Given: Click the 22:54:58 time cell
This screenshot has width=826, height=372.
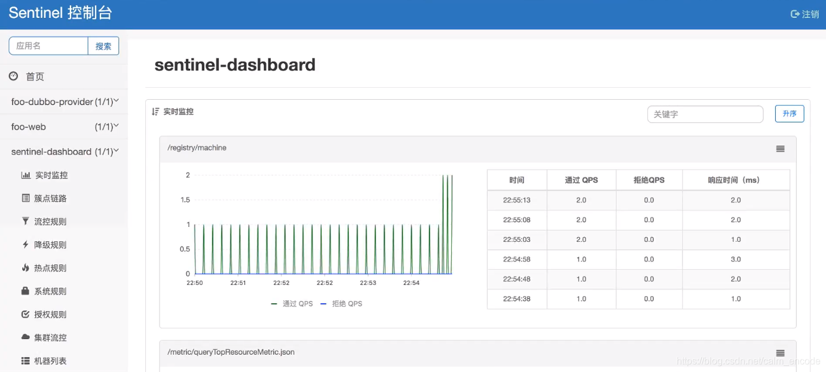Looking at the screenshot, I should click(x=517, y=259).
